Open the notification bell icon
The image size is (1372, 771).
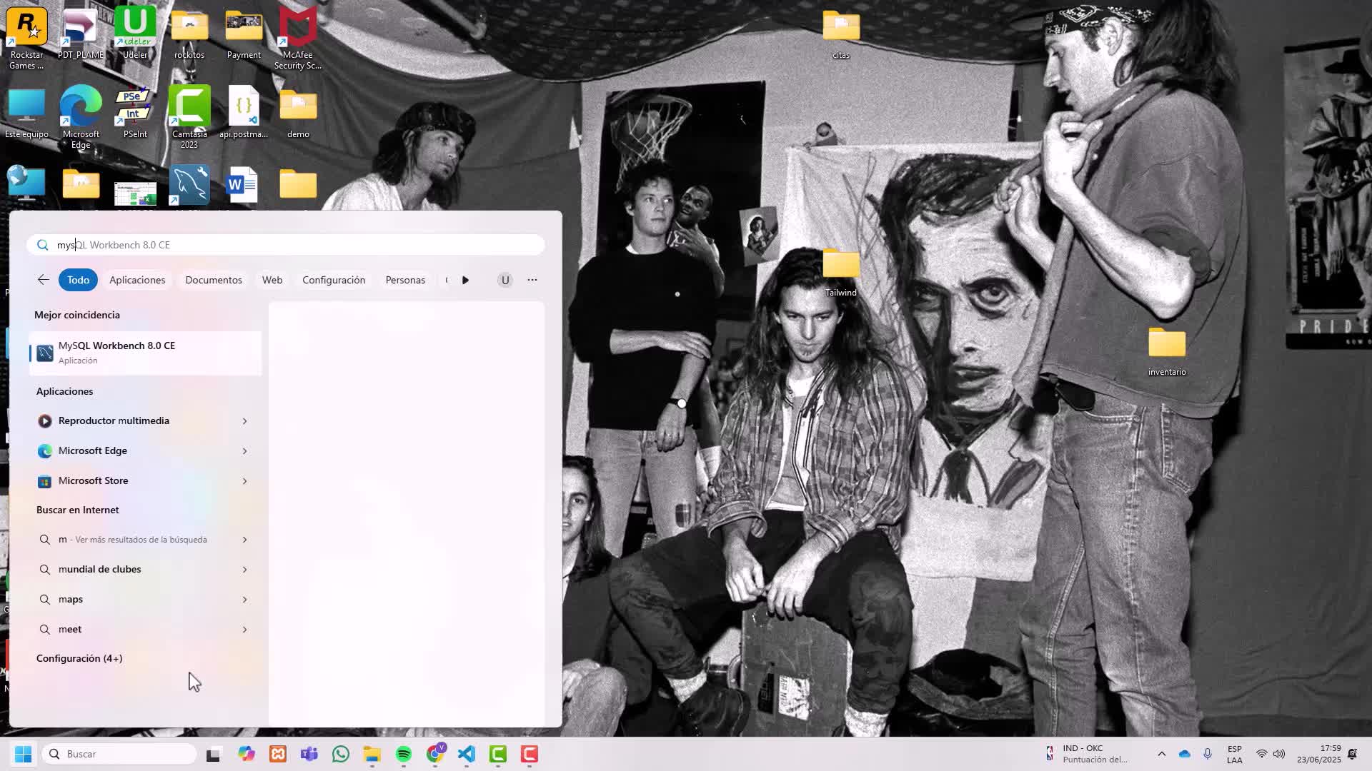[x=1352, y=754]
